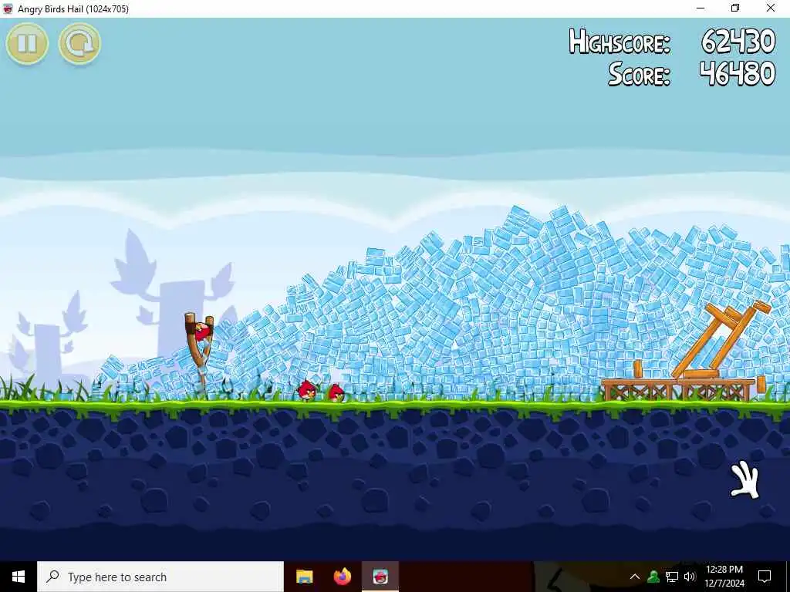Click the Score label

pyautogui.click(x=640, y=74)
